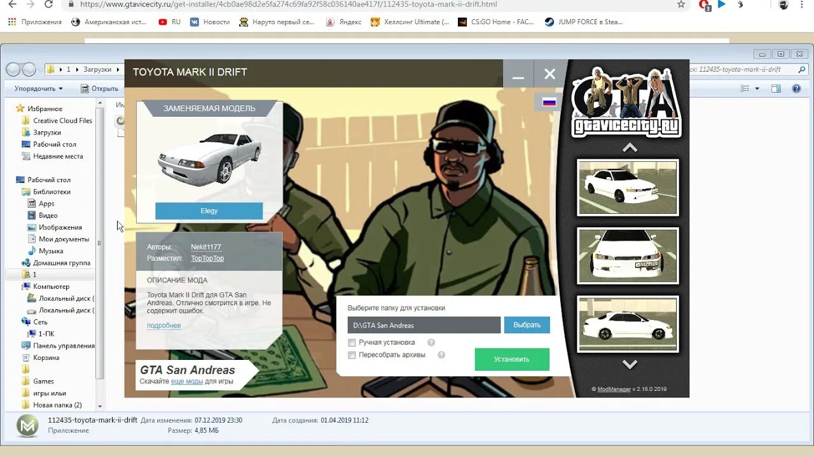Open front-view Toyota screenshot thumbnail
This screenshot has width=814, height=457.
(x=628, y=256)
